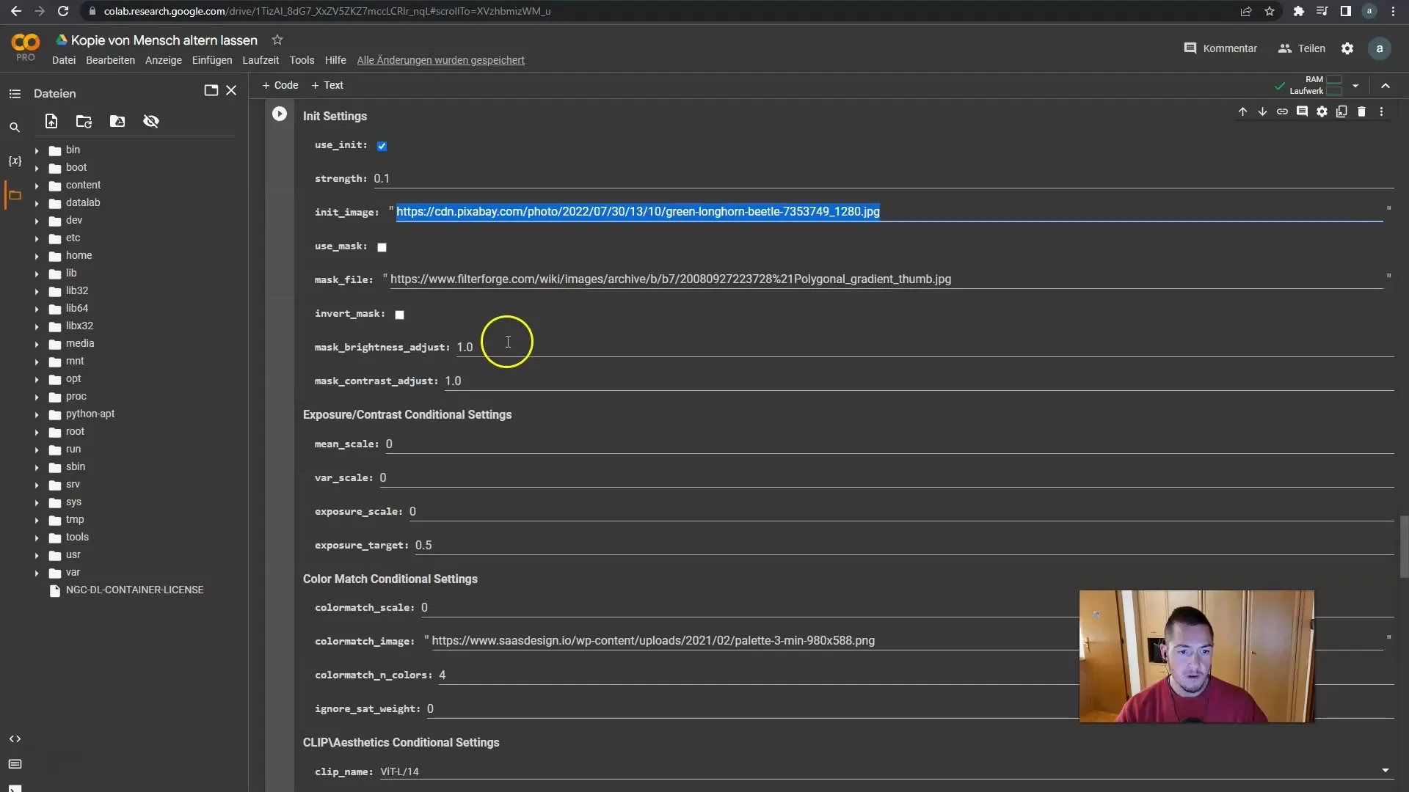
Task: Toggle the use_mask checkbox
Action: pyautogui.click(x=382, y=246)
